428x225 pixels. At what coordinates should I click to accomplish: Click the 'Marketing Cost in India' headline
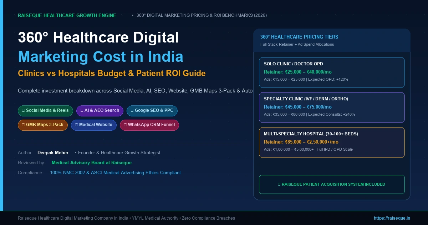point(101,57)
